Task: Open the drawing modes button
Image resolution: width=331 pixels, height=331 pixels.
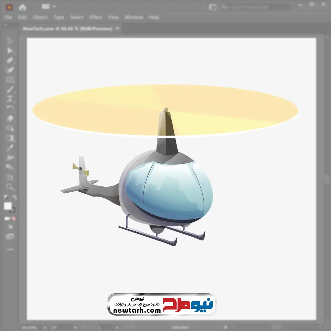Action: tap(10, 227)
